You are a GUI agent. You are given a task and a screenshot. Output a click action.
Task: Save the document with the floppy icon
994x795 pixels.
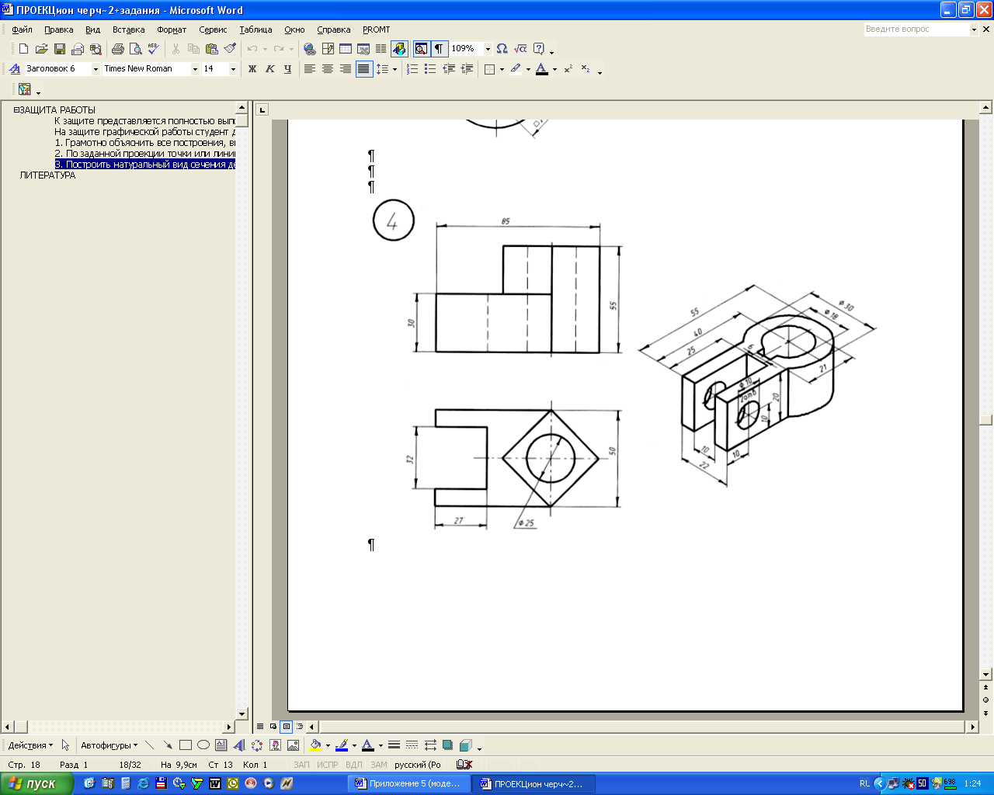point(60,49)
